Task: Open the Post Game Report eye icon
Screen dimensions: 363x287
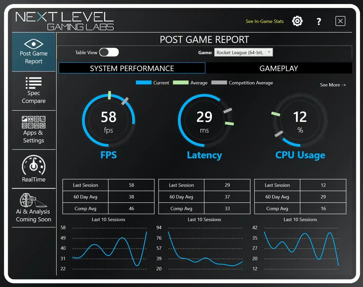Action: (34, 44)
